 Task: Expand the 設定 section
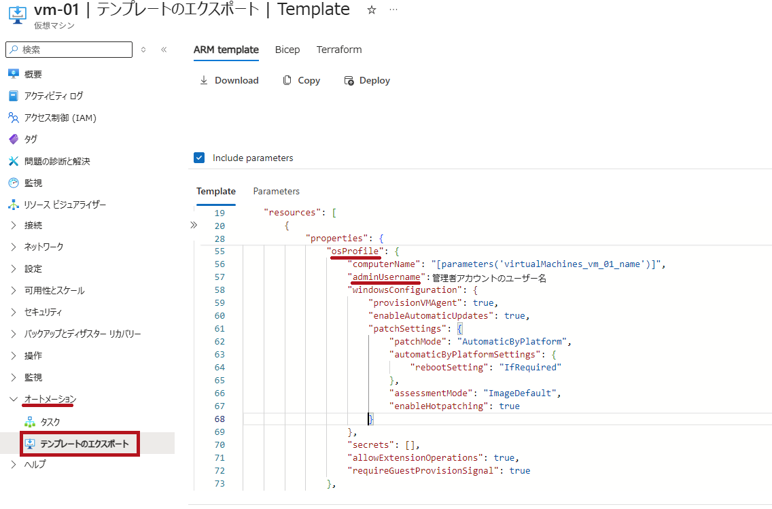pos(14,269)
